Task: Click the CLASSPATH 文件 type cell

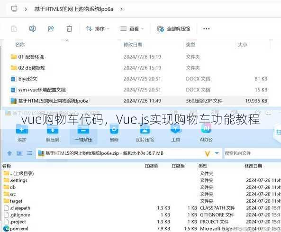Action: coord(218,208)
